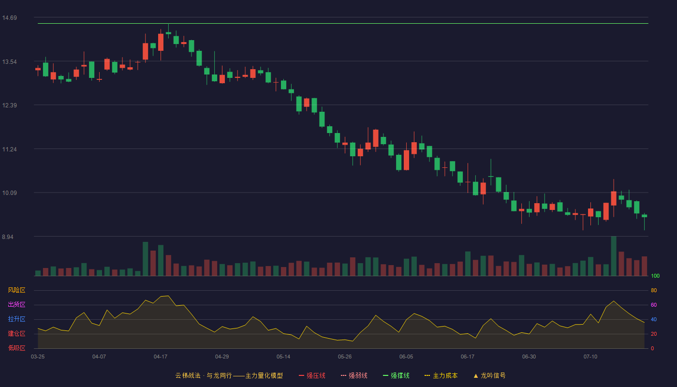Click the 龙吟信号 triangle legend icon
This screenshot has width=677, height=387.
[x=475, y=375]
